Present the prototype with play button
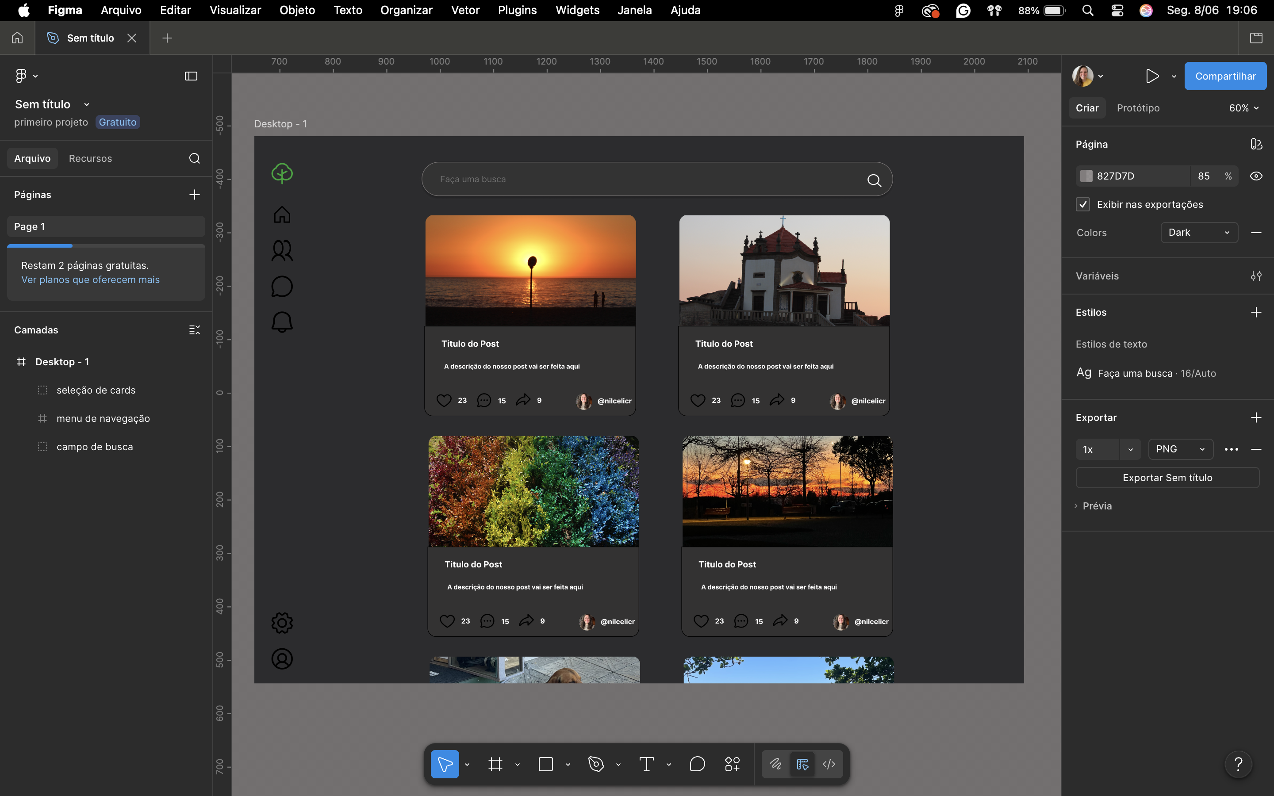 click(1151, 77)
